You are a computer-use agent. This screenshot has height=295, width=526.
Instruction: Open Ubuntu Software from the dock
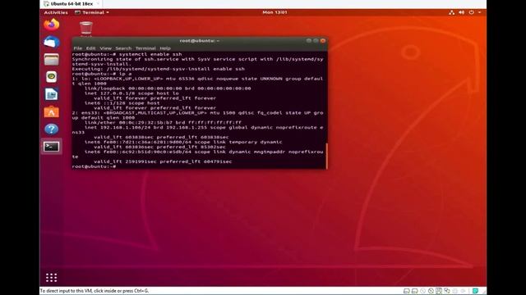51,111
